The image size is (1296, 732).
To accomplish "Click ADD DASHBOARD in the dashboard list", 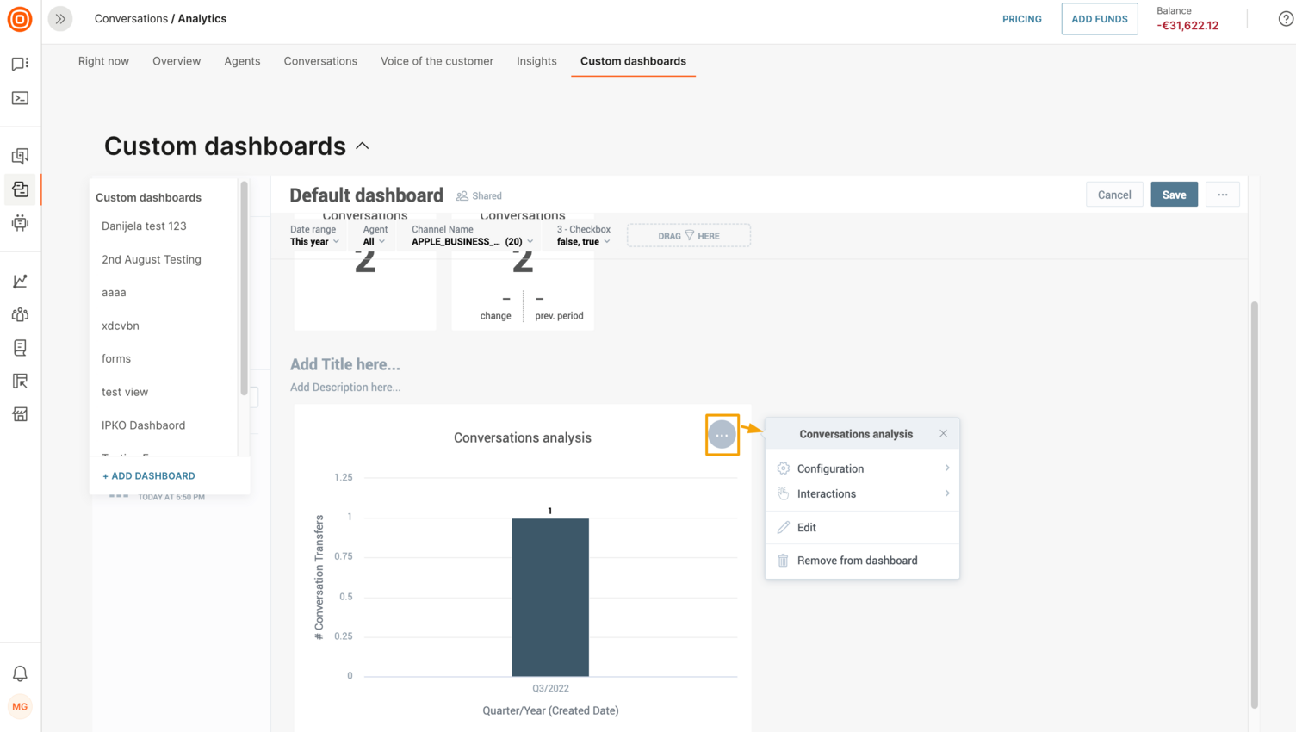I will pyautogui.click(x=148, y=475).
